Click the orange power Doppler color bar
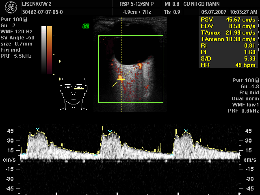The image size is (260, 195). click(50, 50)
